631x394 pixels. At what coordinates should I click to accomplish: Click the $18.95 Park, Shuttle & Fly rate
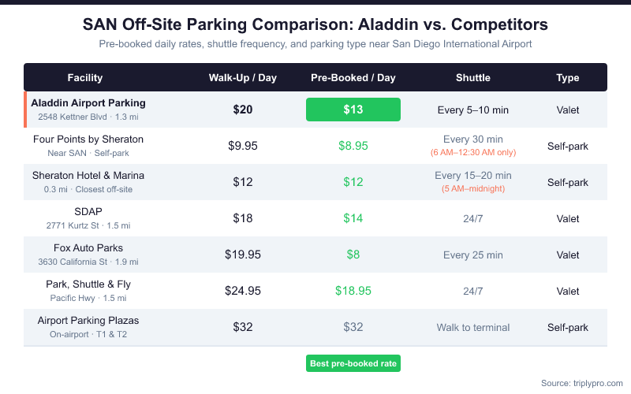point(353,291)
